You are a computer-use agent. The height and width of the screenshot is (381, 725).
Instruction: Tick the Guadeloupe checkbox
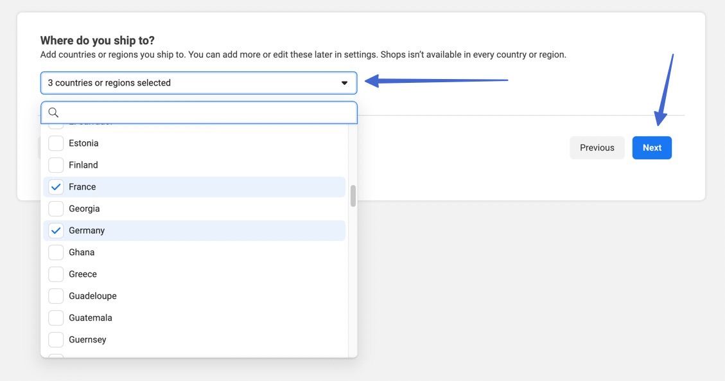pos(57,296)
